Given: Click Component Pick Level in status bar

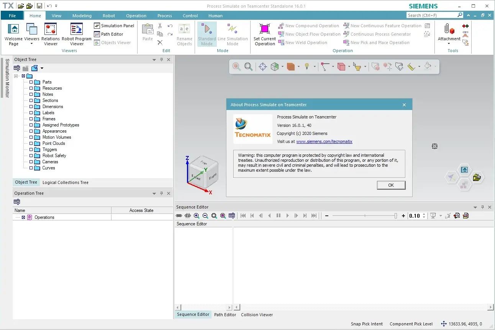Looking at the screenshot, I should click(411, 324).
